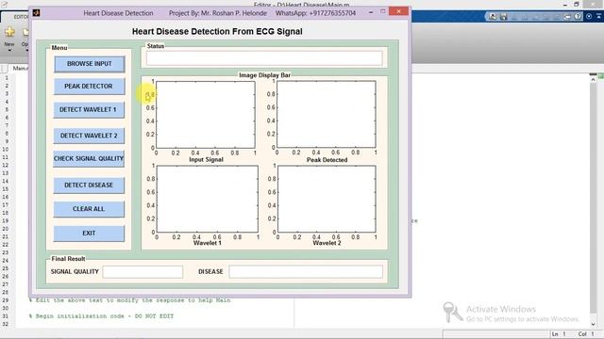Click DETECT WAVELET 2
Image resolution: width=604 pixels, height=339 pixels.
coord(89,136)
